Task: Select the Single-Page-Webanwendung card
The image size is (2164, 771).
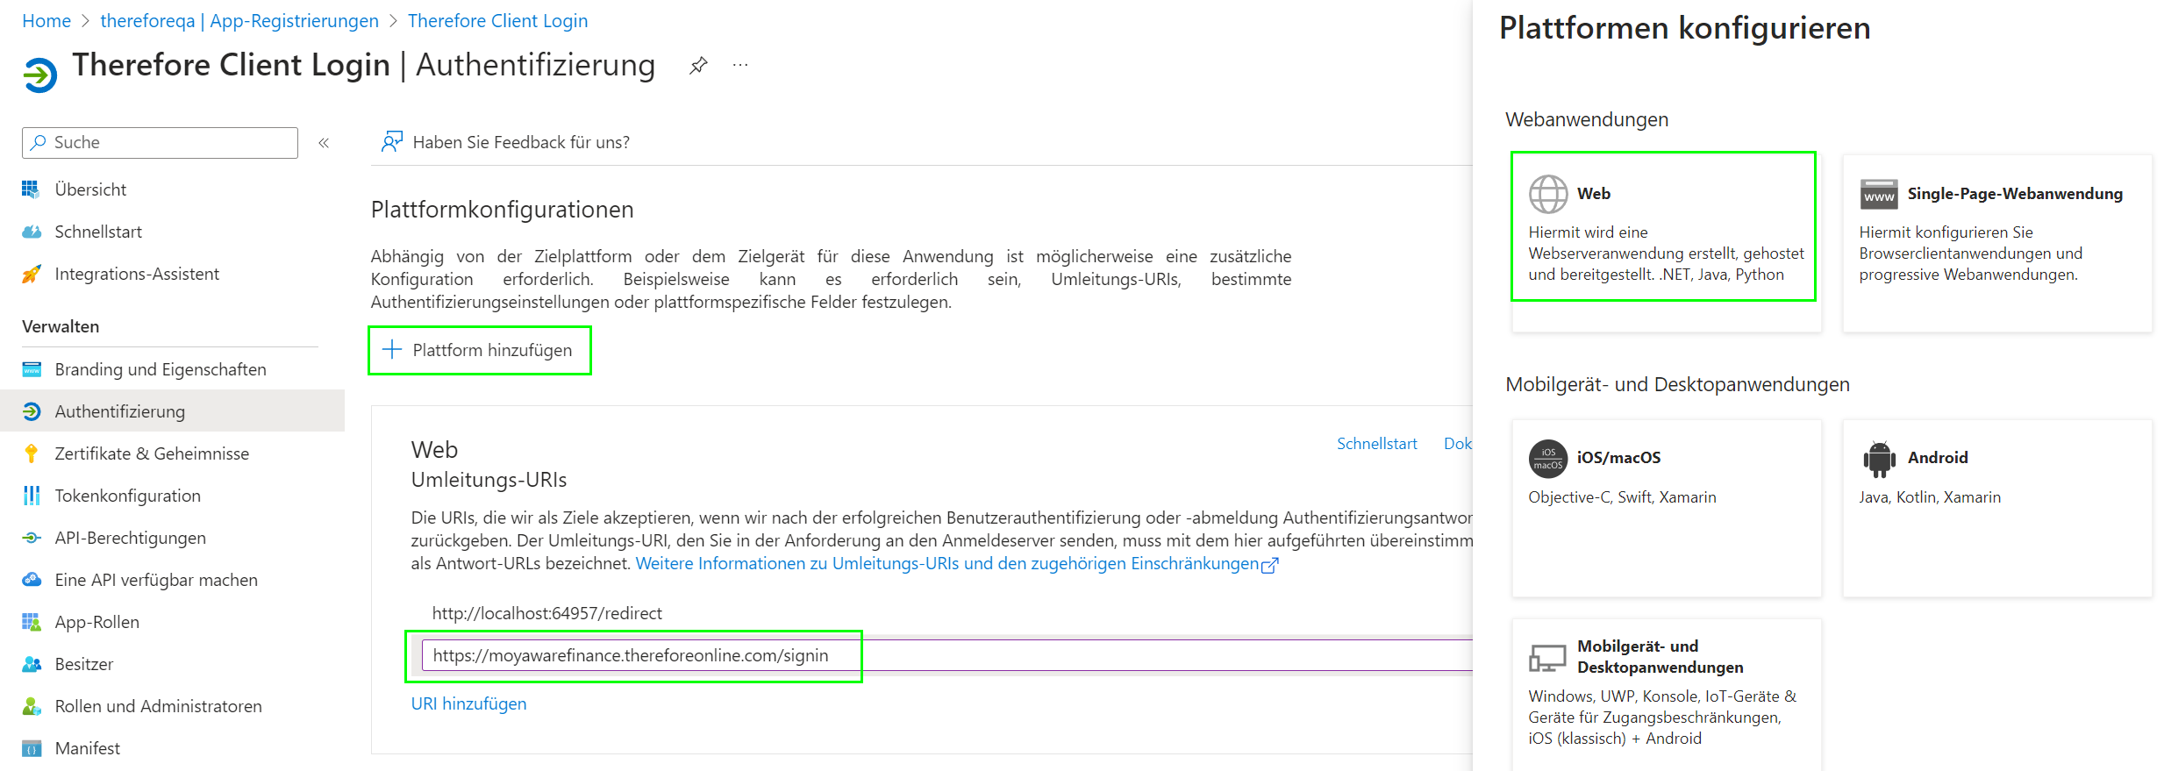Action: [1997, 243]
